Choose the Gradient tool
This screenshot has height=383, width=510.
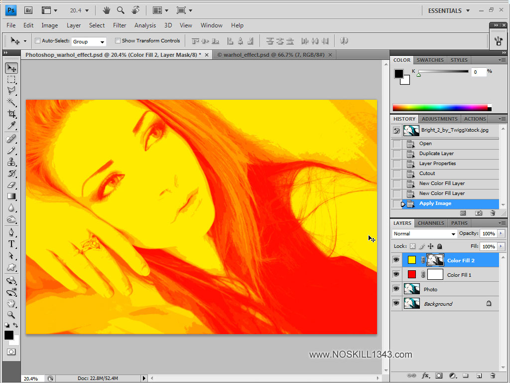click(11, 196)
